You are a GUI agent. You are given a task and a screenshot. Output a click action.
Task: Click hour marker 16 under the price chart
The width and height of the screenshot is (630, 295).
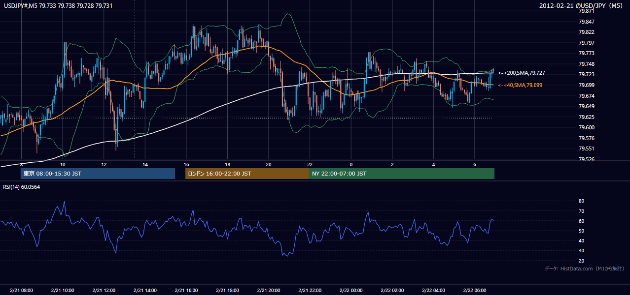pyautogui.click(x=186, y=164)
